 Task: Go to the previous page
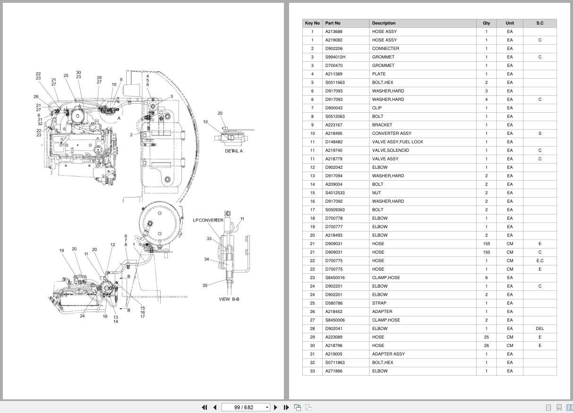pyautogui.click(x=215, y=407)
